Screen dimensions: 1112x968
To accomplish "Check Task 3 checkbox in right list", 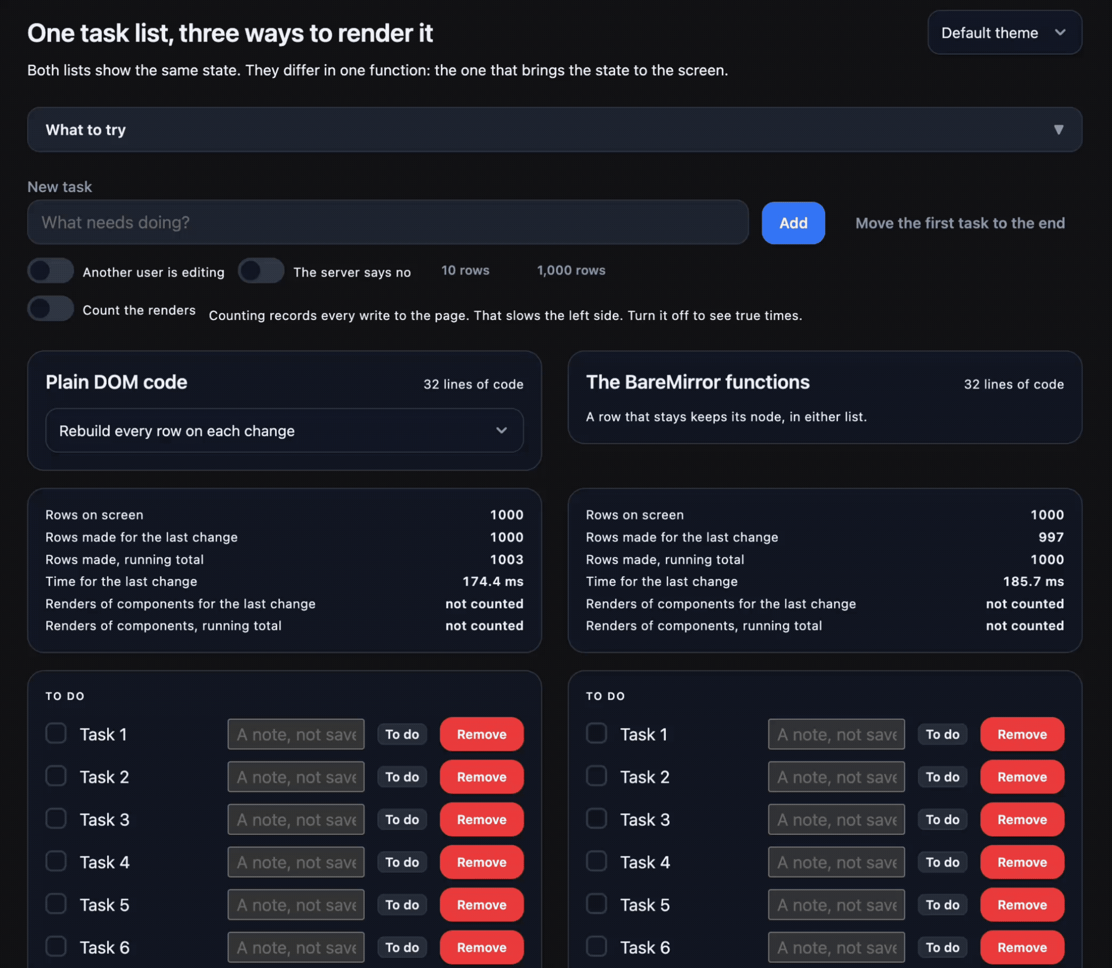I will coord(597,819).
